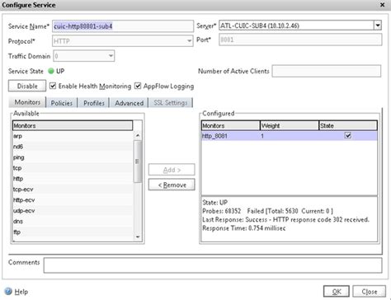Open the Server dropdown list
Screen dimensions: 391x300
tap(378, 26)
